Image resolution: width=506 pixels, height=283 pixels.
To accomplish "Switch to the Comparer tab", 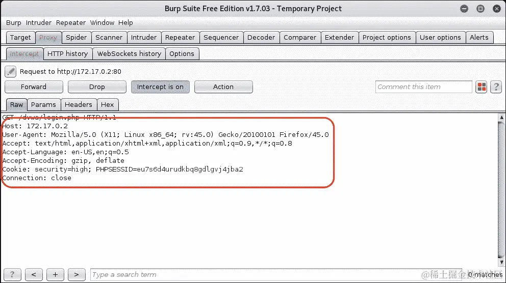I will click(300, 37).
